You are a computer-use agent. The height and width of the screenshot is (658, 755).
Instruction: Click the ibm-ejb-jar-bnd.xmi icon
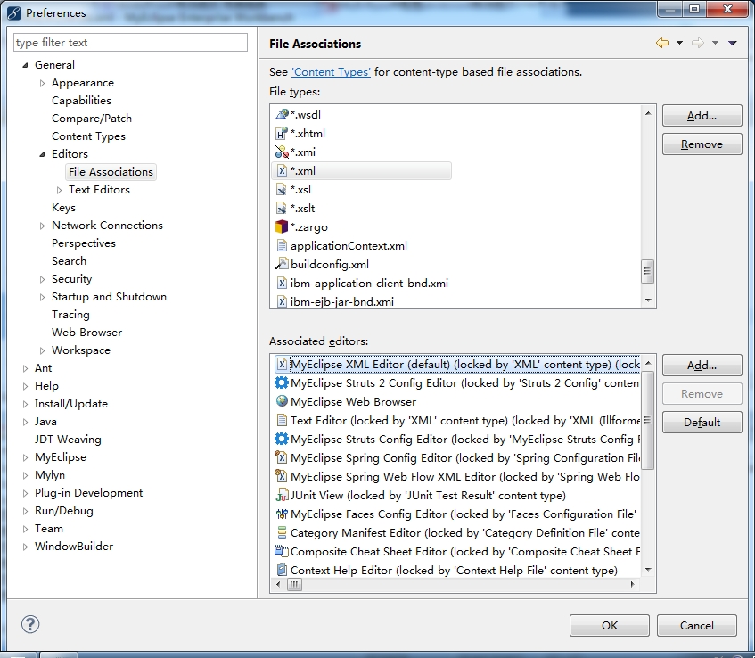pos(282,302)
